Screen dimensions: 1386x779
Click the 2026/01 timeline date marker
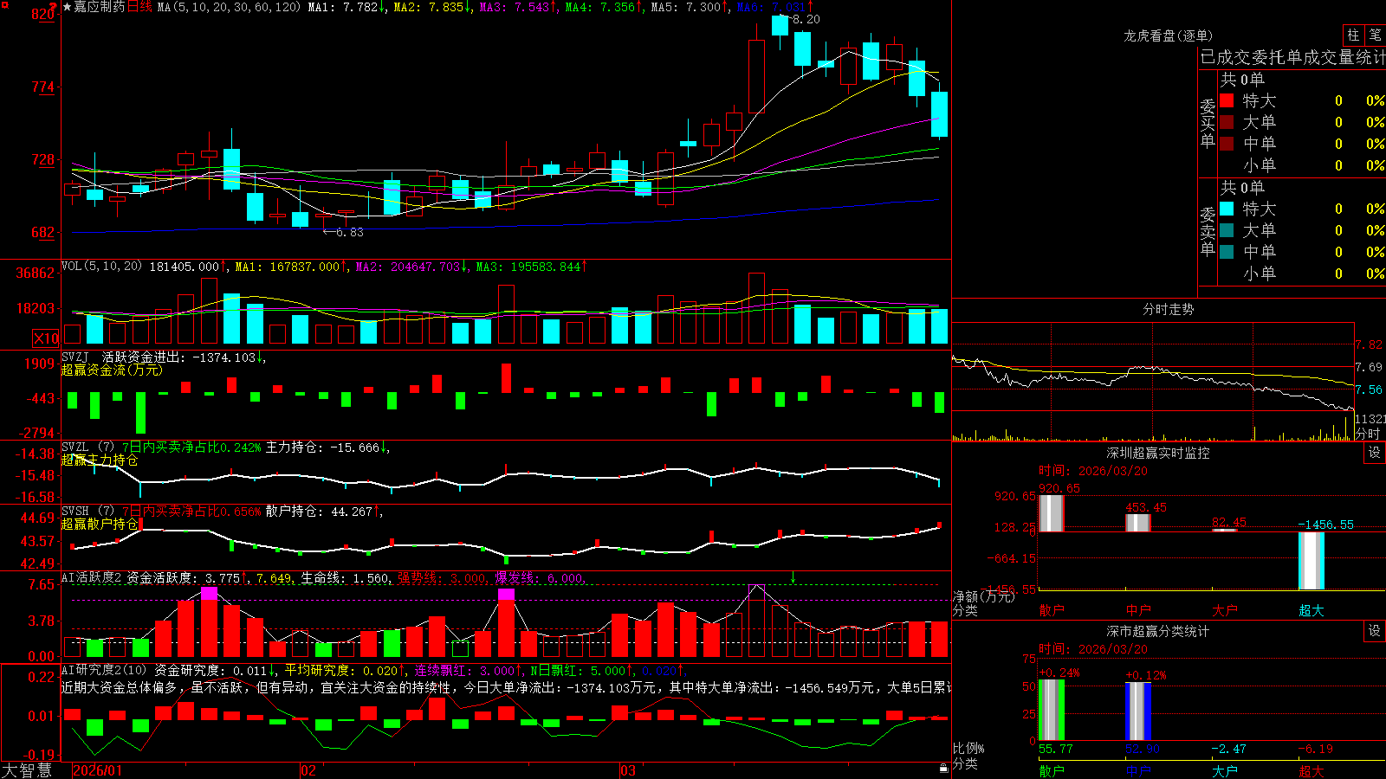pos(98,770)
